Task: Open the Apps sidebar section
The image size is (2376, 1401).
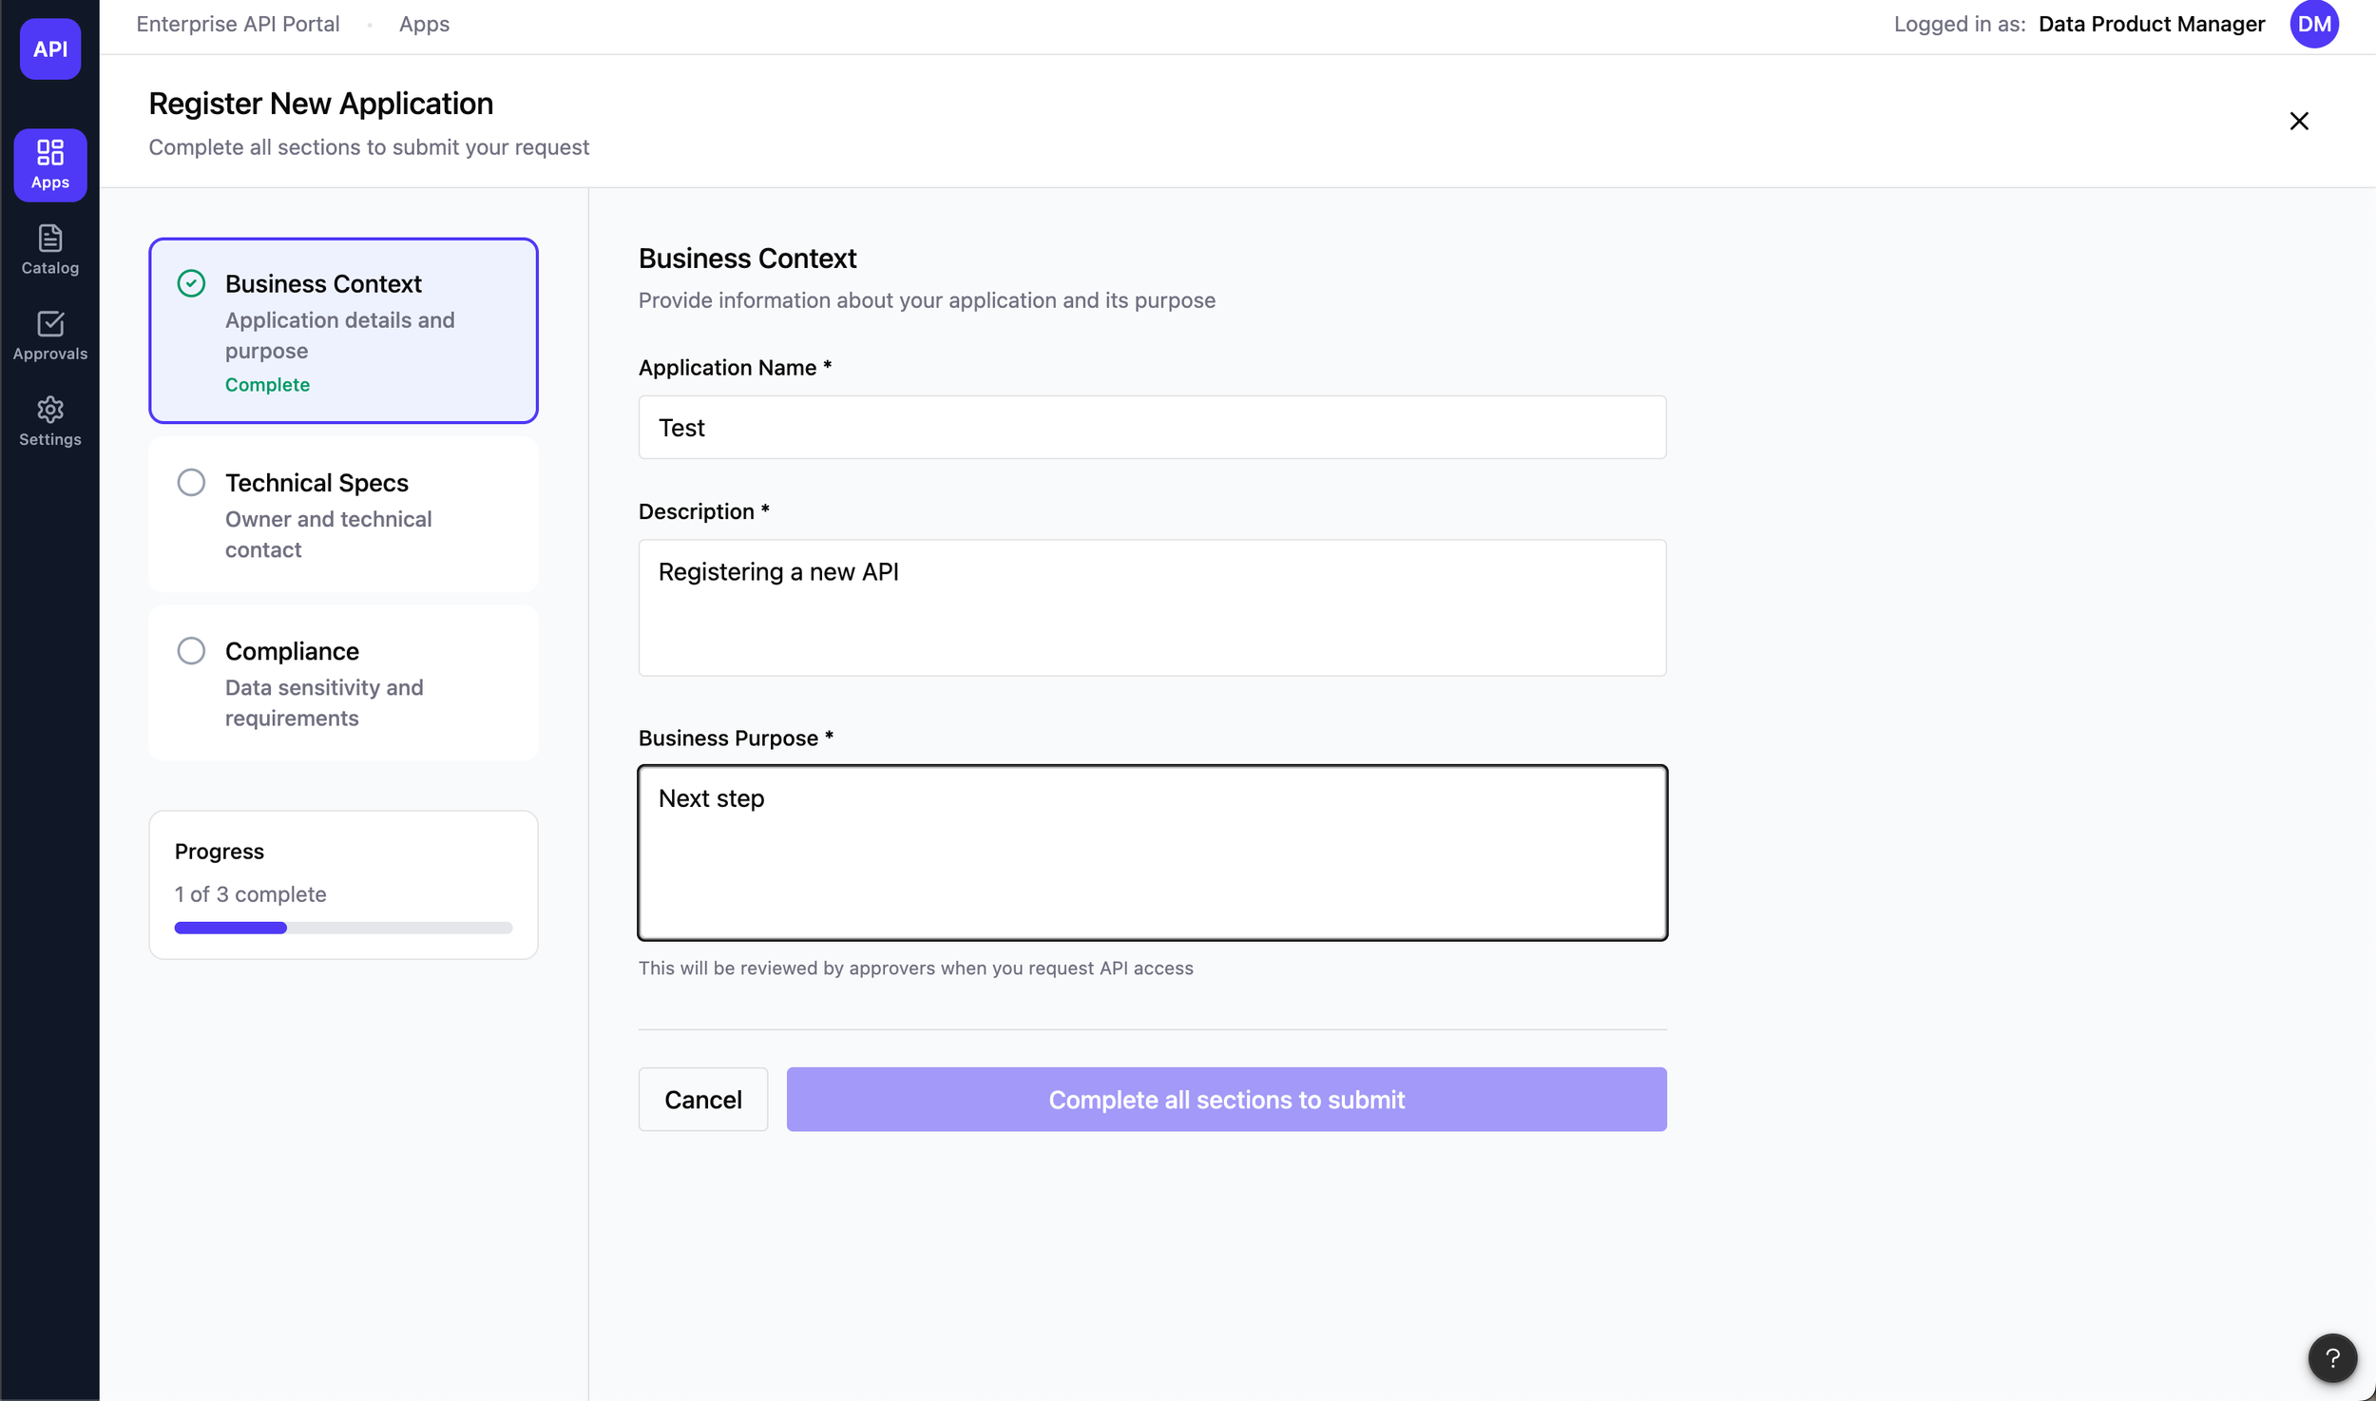Action: tap(50, 164)
